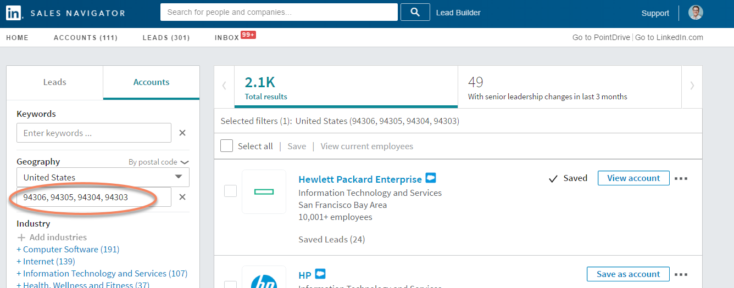Go to next results summary arrow
Viewport: 734px width, 288px height.
coord(692,86)
